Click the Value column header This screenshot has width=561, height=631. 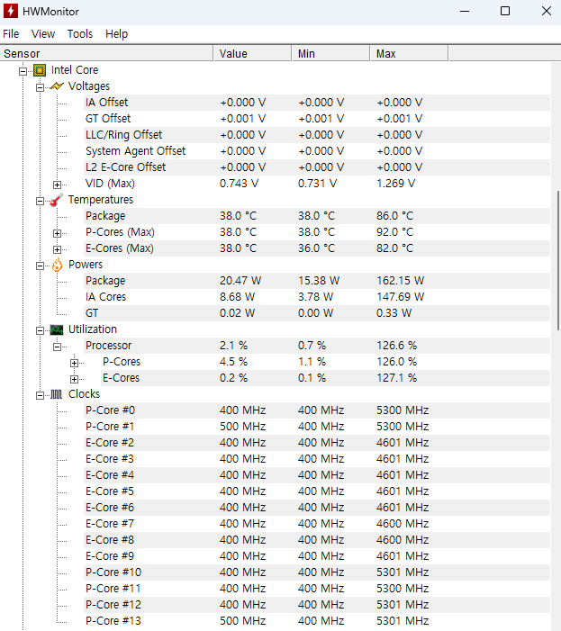pos(252,53)
